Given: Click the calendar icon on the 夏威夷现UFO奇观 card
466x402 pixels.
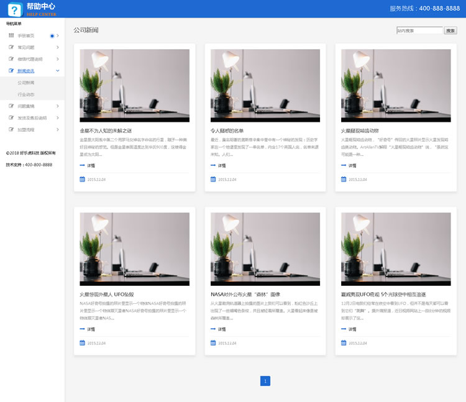Looking at the screenshot, I should click(344, 343).
